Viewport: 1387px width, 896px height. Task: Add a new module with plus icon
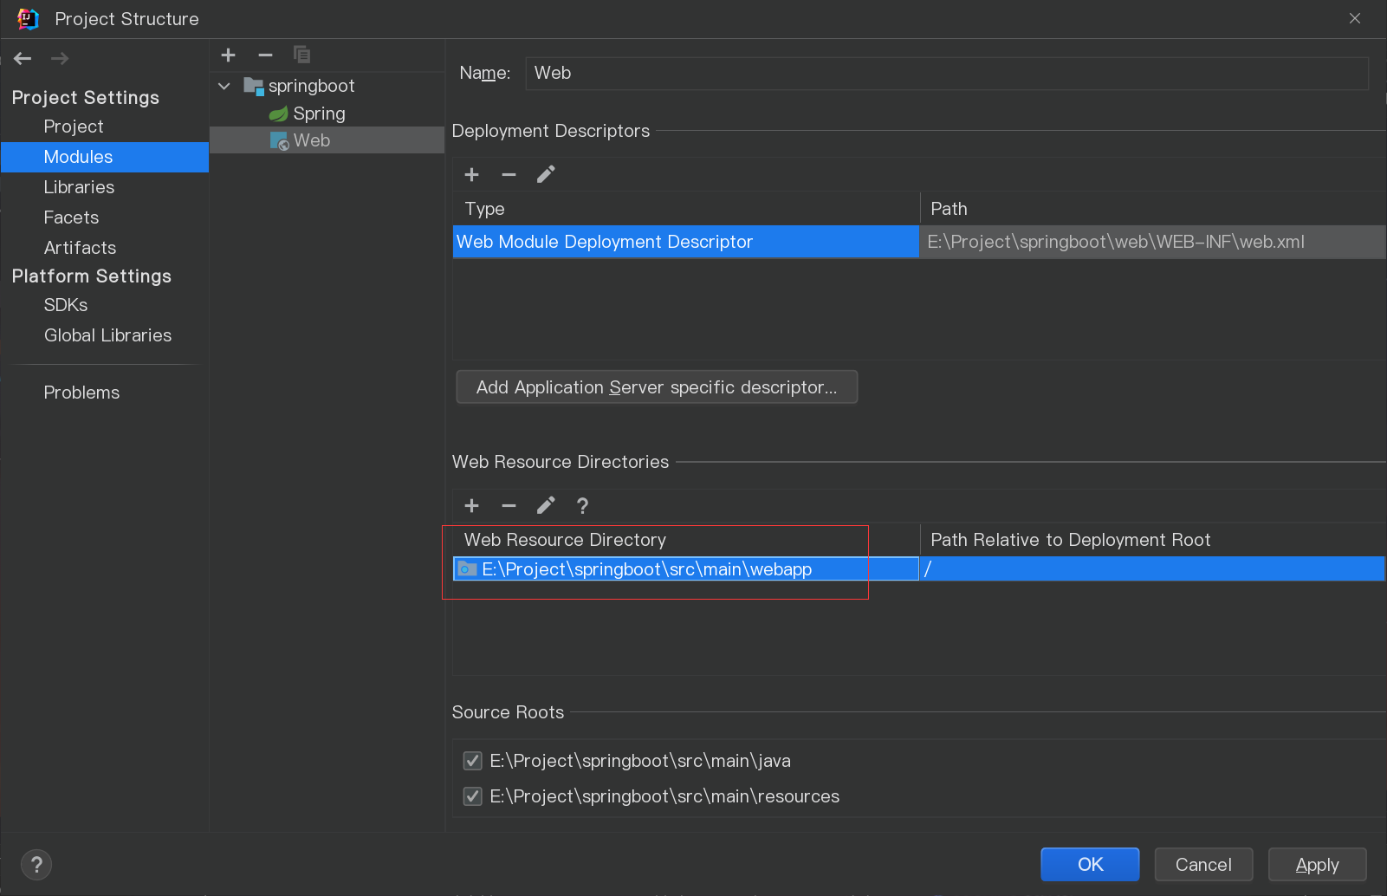[229, 55]
